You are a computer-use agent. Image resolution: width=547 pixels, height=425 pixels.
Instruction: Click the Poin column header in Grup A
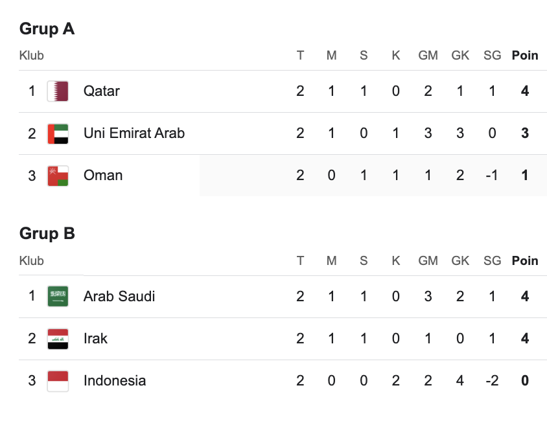click(x=525, y=56)
